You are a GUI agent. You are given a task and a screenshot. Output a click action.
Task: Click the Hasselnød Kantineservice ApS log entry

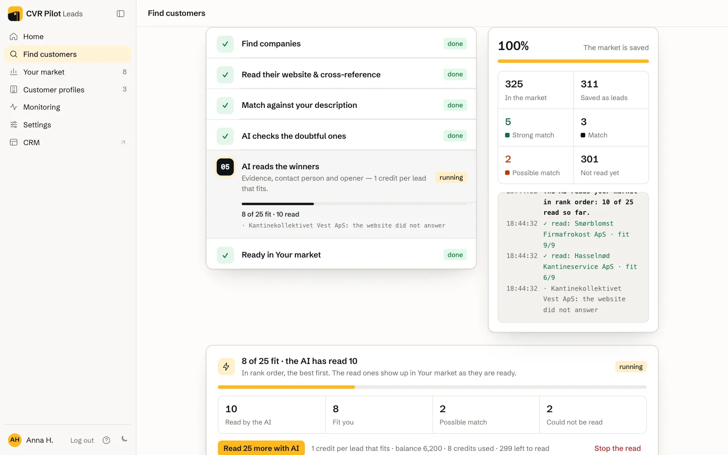[x=573, y=267]
